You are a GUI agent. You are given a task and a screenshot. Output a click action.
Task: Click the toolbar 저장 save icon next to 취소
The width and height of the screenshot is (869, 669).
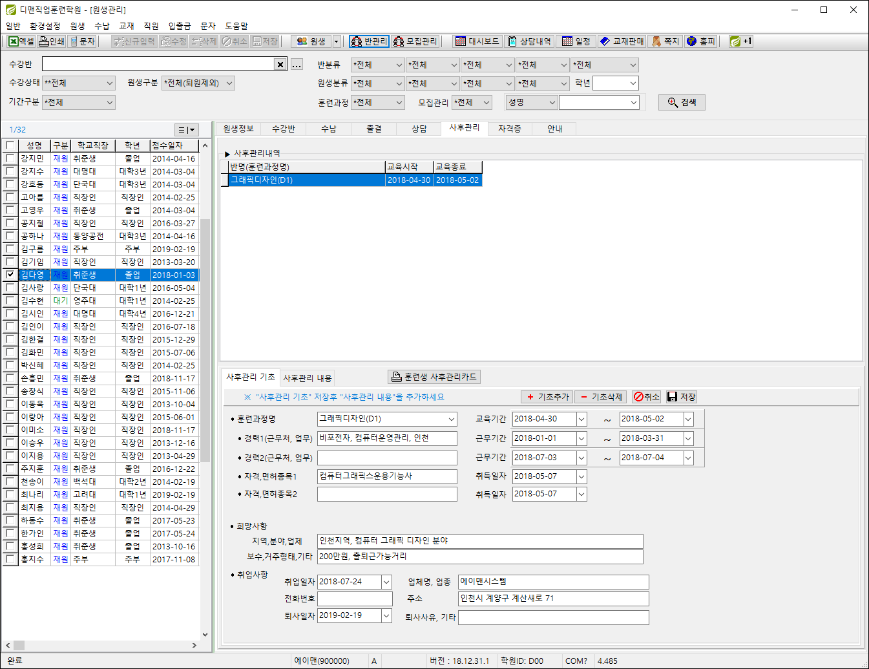click(x=265, y=41)
